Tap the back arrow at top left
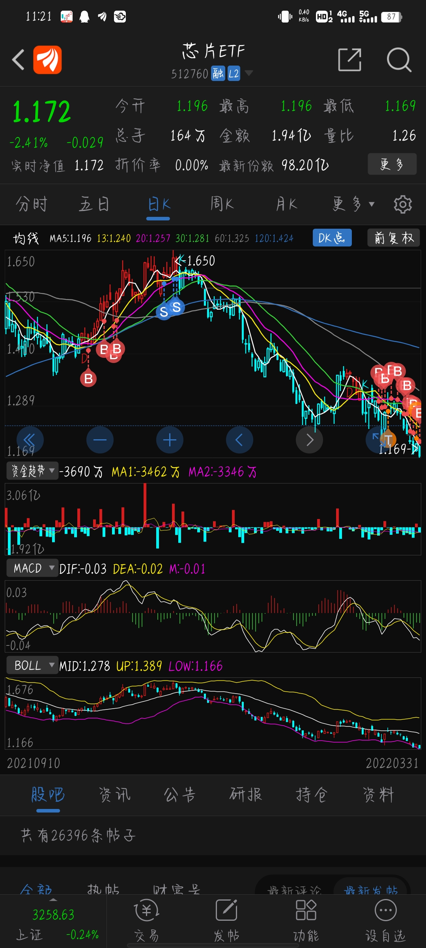 18,60
